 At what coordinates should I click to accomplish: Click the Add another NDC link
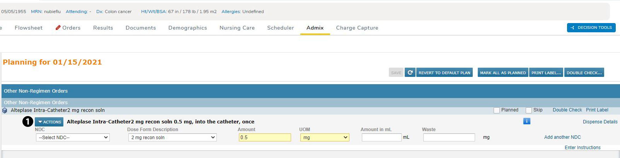click(x=562, y=137)
